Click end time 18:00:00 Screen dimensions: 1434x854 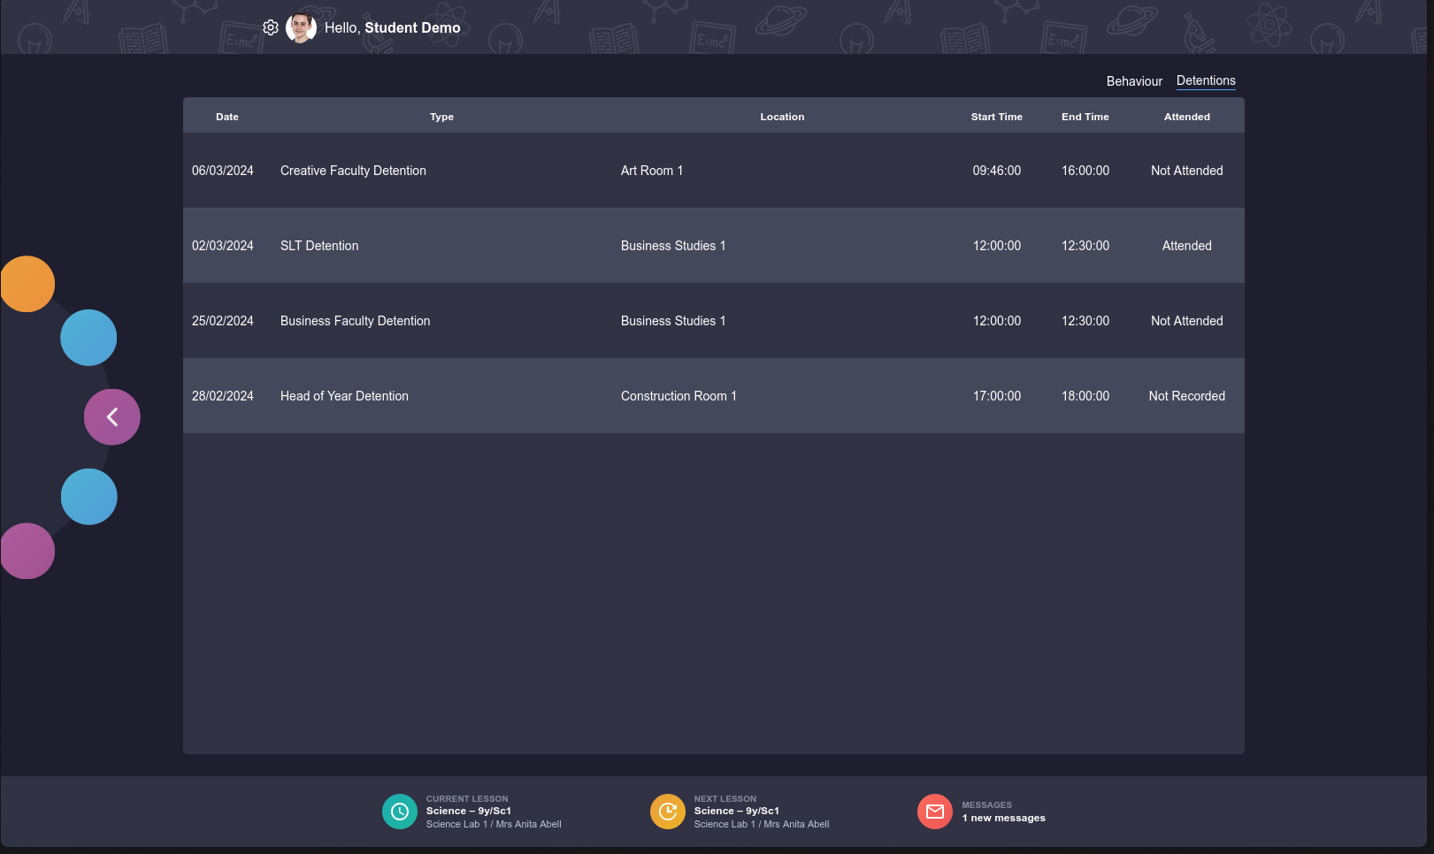(1085, 396)
